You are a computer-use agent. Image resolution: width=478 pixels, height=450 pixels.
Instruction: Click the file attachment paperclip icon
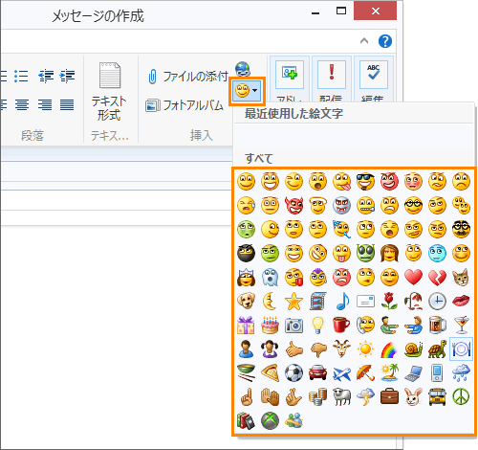tap(152, 77)
